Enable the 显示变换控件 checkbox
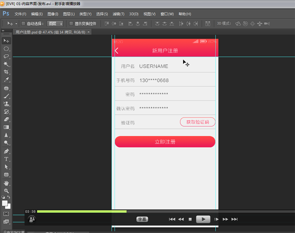The height and width of the screenshot is (233, 295). [x=71, y=24]
